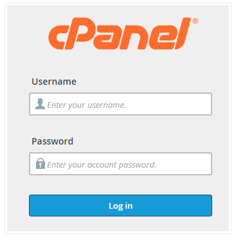Click the padlock icon in the Password field
The image size is (236, 237).
click(41, 164)
